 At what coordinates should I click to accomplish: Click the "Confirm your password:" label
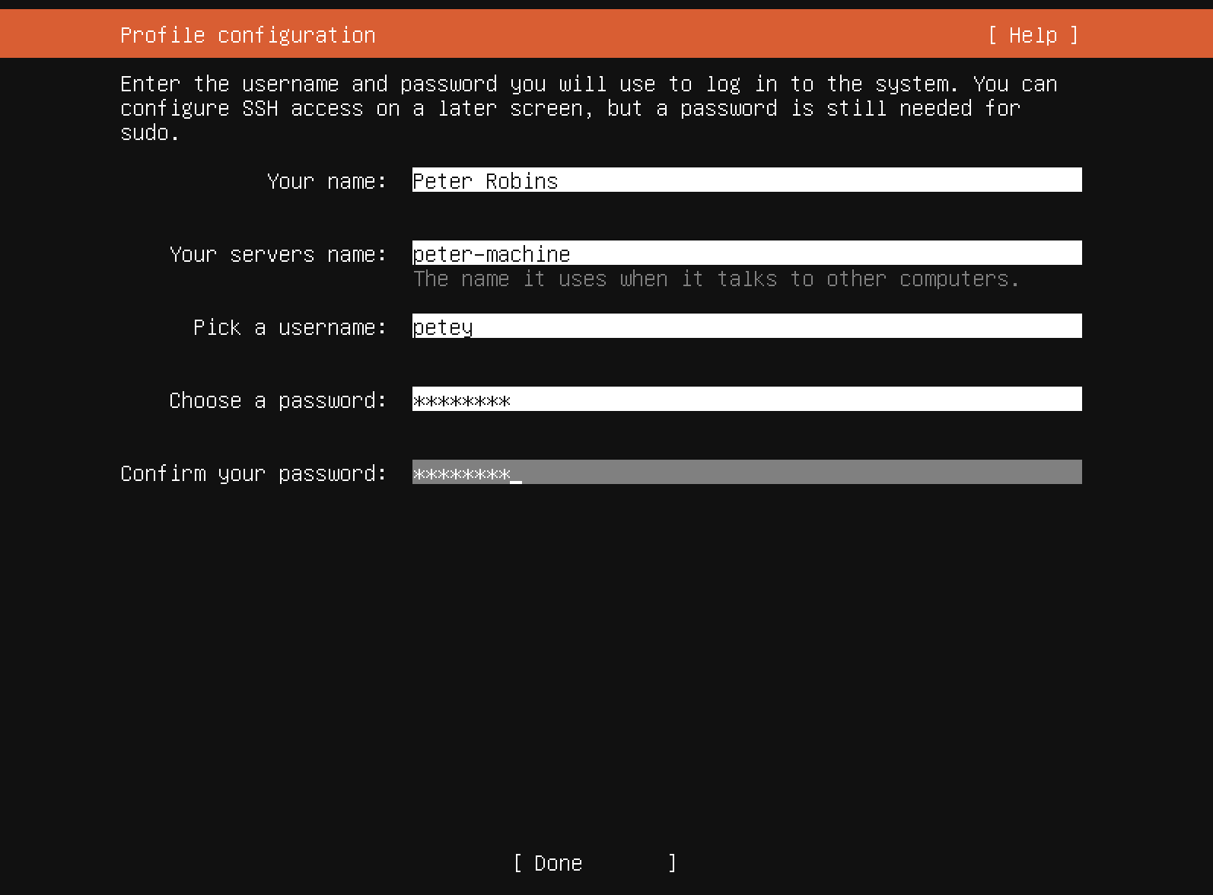(253, 473)
